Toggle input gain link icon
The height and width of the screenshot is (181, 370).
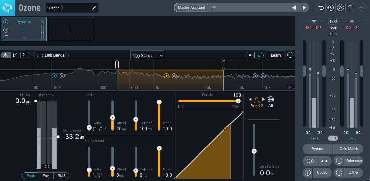tap(314, 138)
